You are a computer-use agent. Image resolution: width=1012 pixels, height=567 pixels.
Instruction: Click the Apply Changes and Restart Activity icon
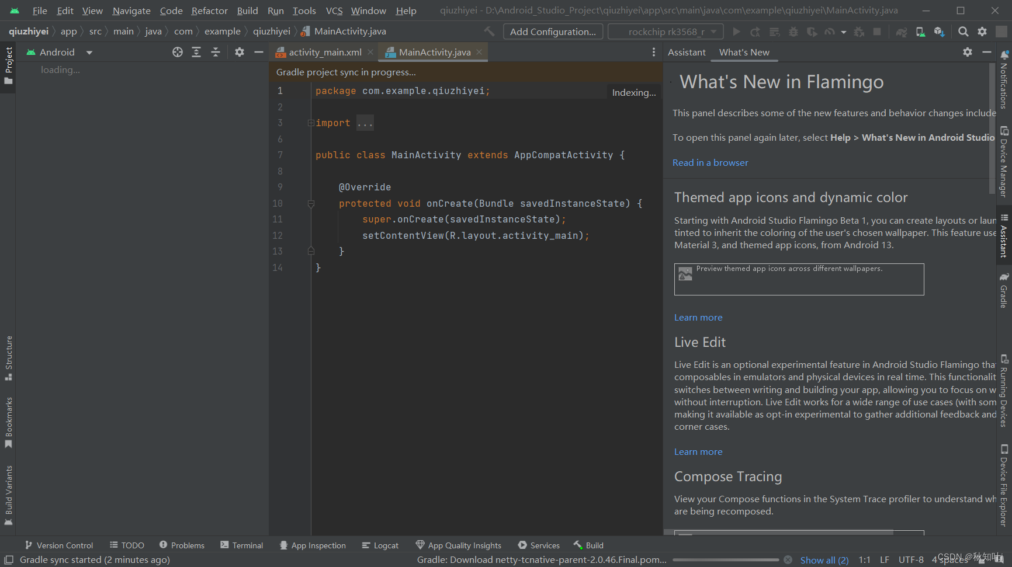pos(755,32)
